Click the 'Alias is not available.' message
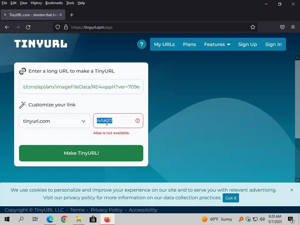 point(111,133)
